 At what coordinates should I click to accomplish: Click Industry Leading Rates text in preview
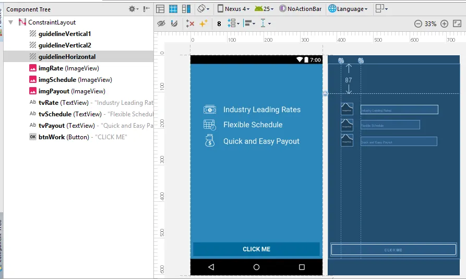coord(262,110)
